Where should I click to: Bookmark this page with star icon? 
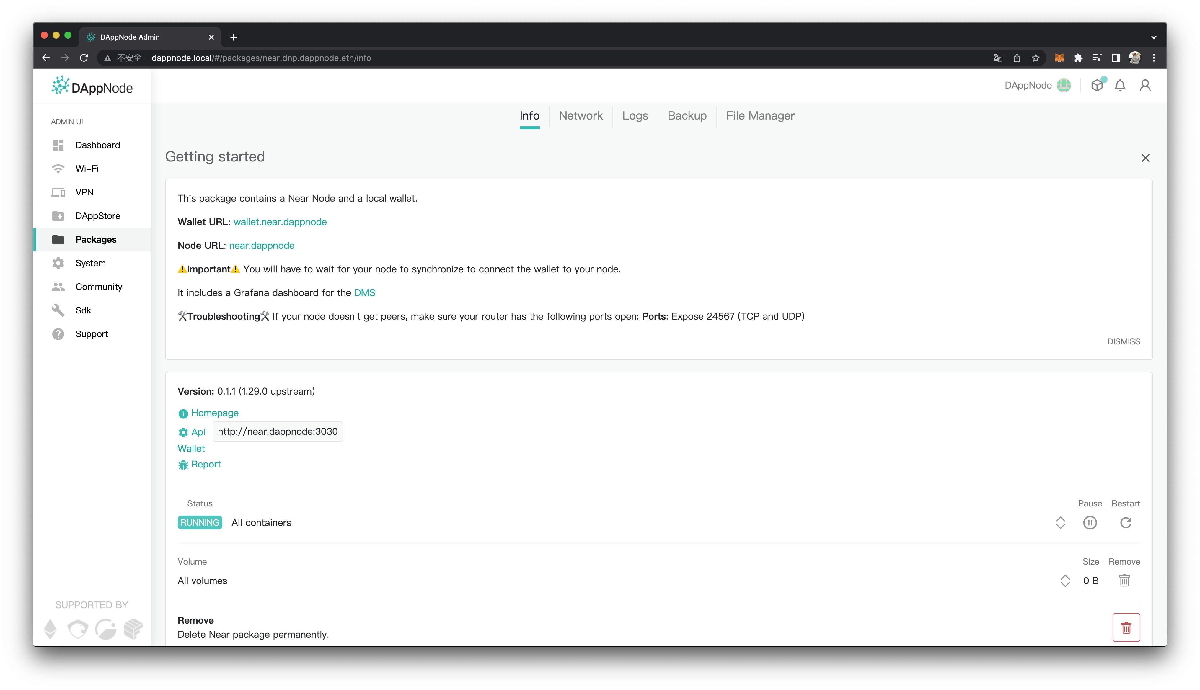pyautogui.click(x=1036, y=58)
